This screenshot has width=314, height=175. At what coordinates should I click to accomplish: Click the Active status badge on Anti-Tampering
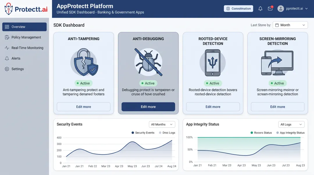point(83,83)
